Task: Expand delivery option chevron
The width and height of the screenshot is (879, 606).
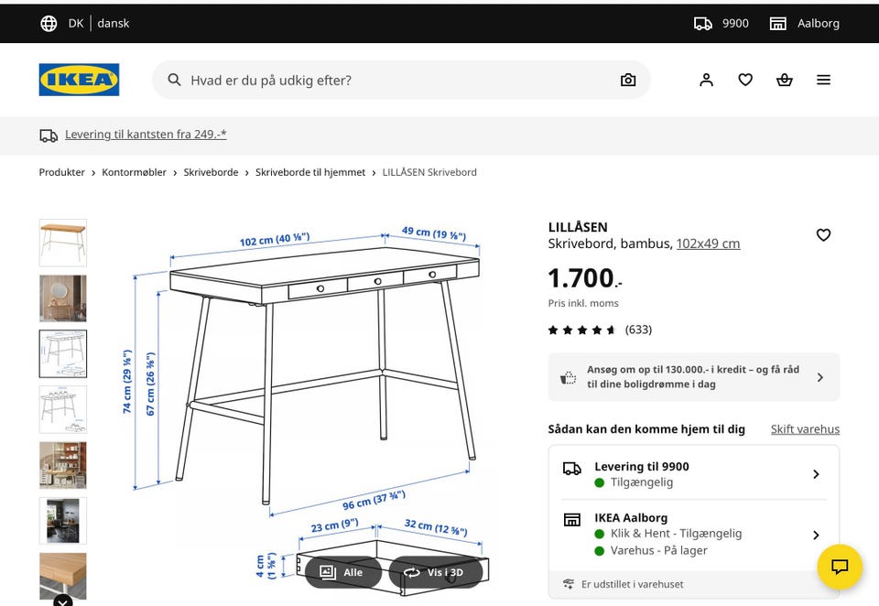Action: tap(816, 474)
